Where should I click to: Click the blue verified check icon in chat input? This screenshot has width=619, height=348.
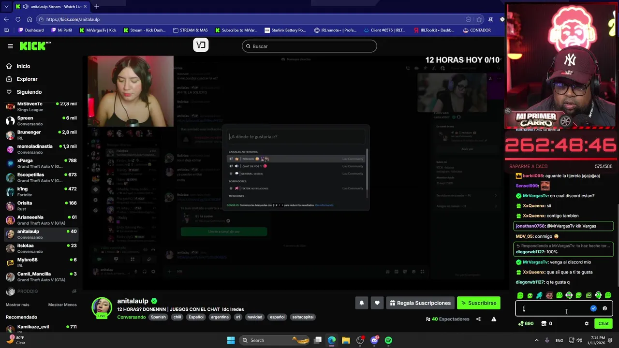pyautogui.click(x=593, y=308)
